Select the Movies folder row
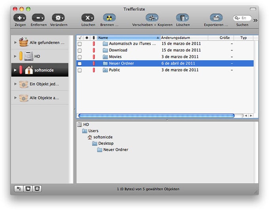 click(165, 57)
